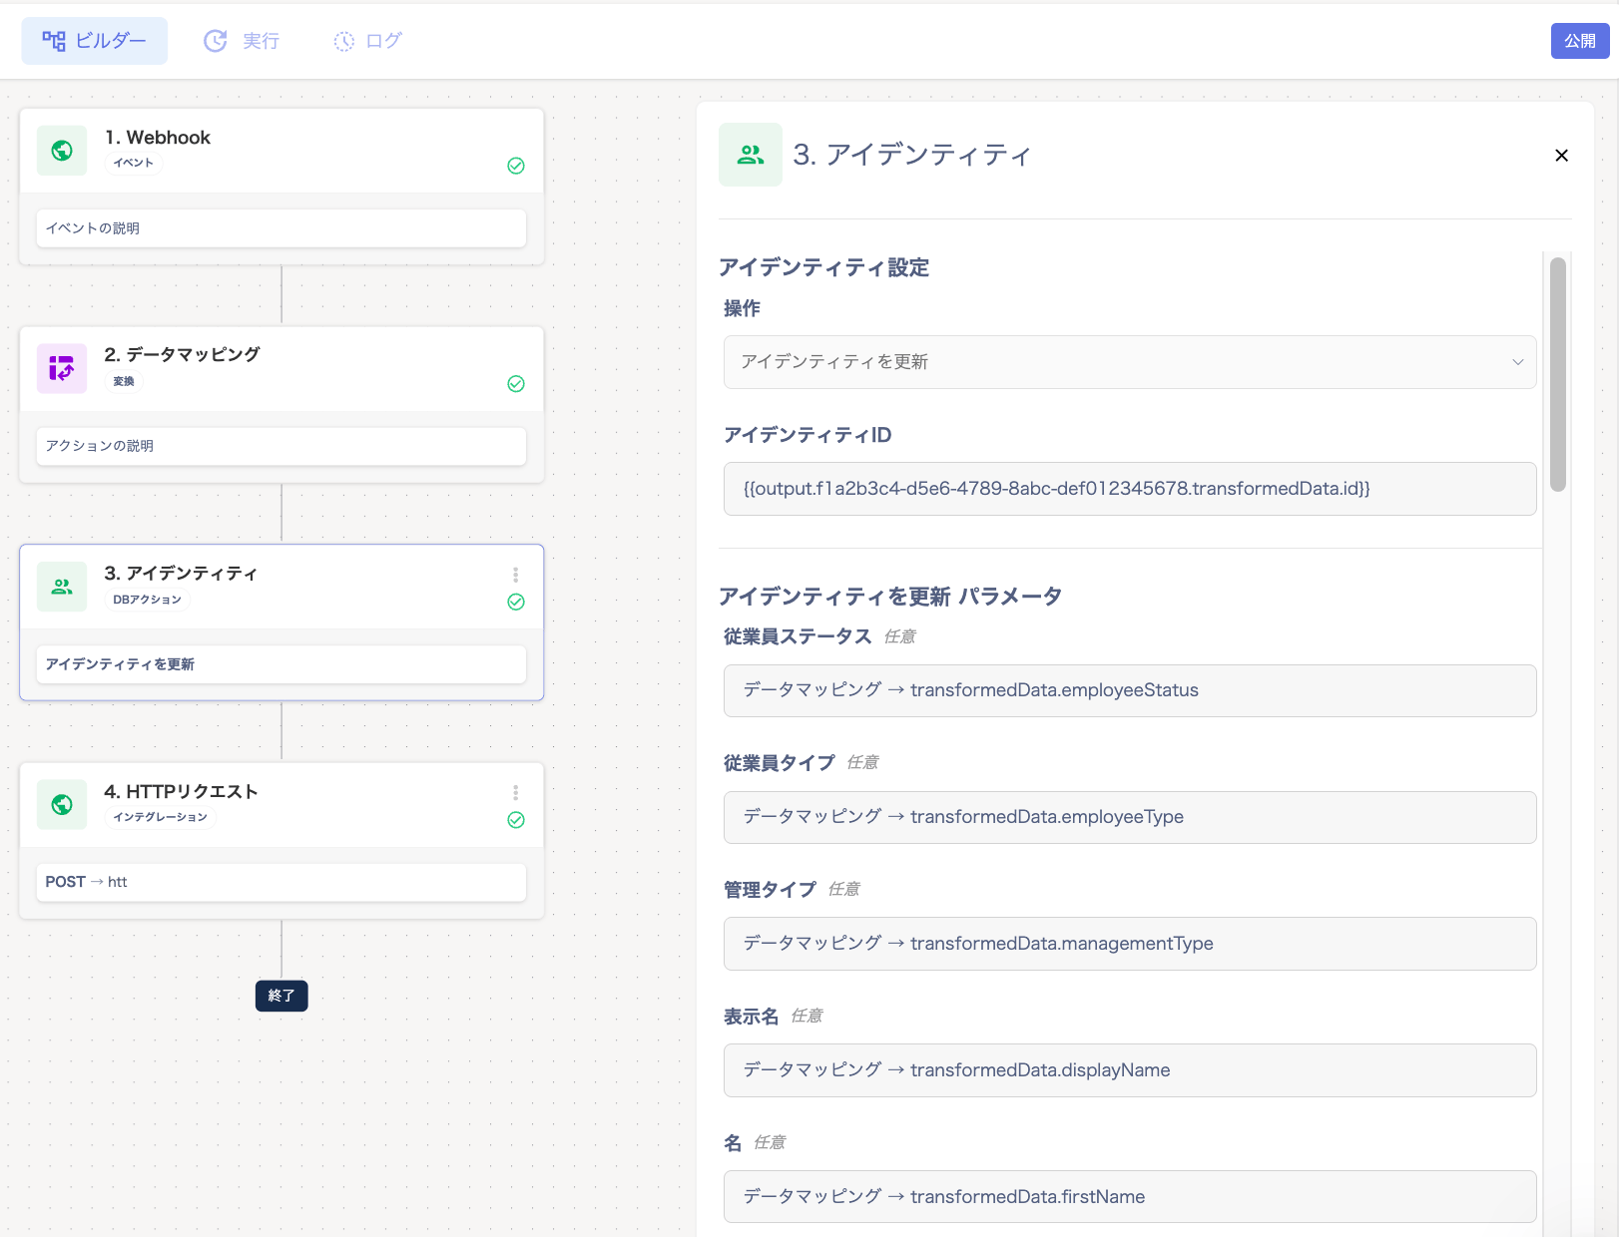Click the データマッピング transform icon
Viewport: 1619px width, 1237px height.
point(62,369)
